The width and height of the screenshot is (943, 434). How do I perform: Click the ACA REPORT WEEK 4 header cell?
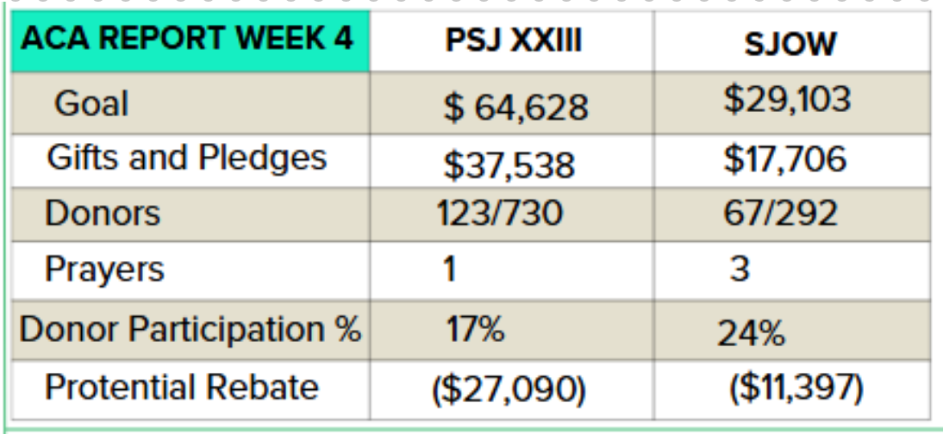(190, 41)
